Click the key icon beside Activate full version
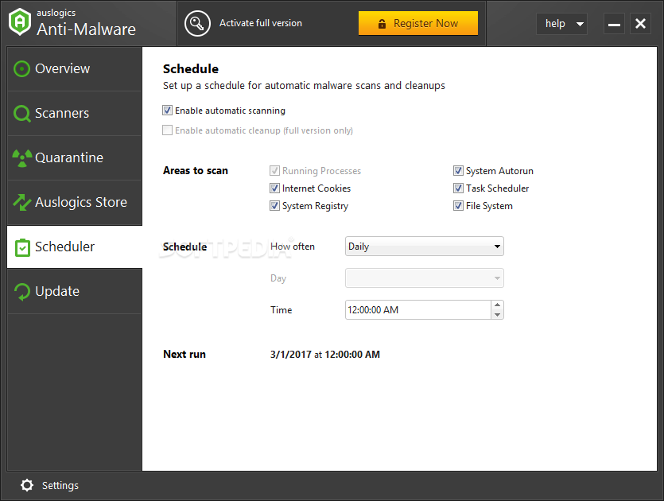Image resolution: width=664 pixels, height=501 pixels. pyautogui.click(x=197, y=24)
